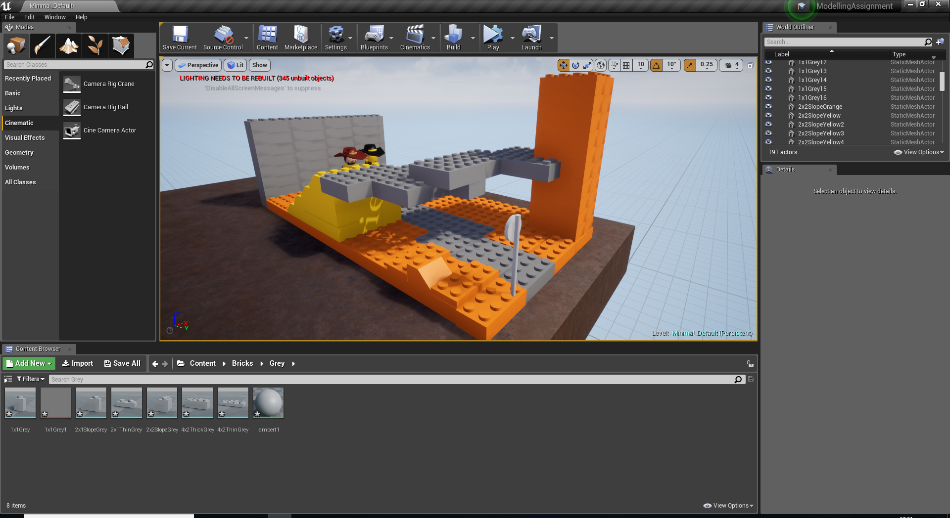This screenshot has height=518, width=950.
Task: Toggle rotation snapping in the viewport
Action: click(657, 65)
